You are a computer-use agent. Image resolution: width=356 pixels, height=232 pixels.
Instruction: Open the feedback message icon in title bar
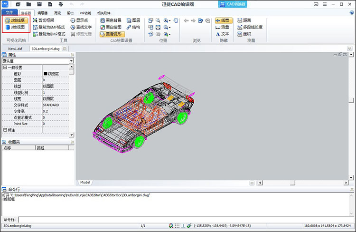click(x=316, y=4)
